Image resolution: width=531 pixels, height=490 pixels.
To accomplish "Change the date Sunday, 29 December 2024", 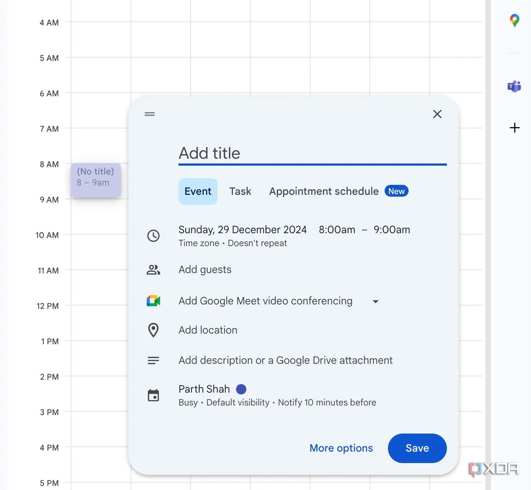I will click(x=243, y=230).
